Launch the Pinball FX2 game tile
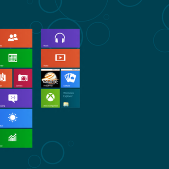 pos(50,78)
